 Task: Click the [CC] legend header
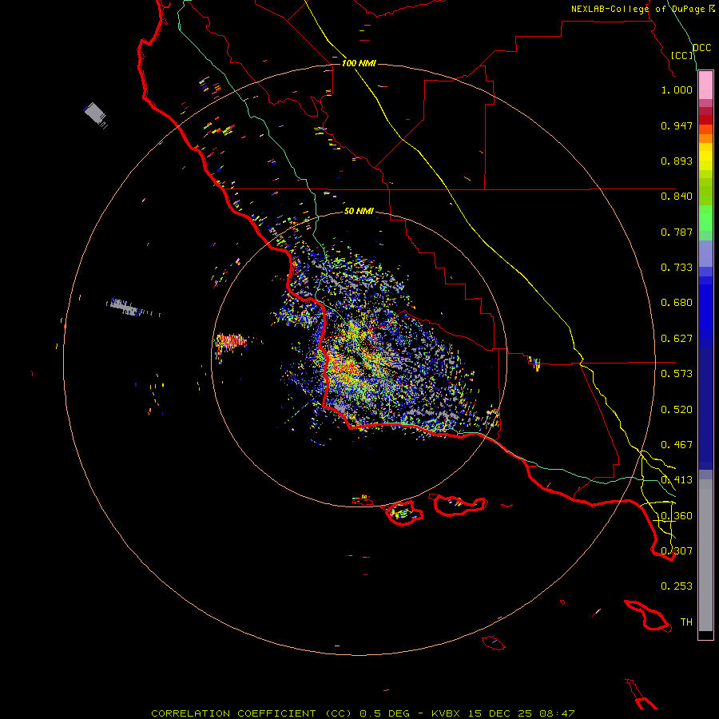point(682,55)
